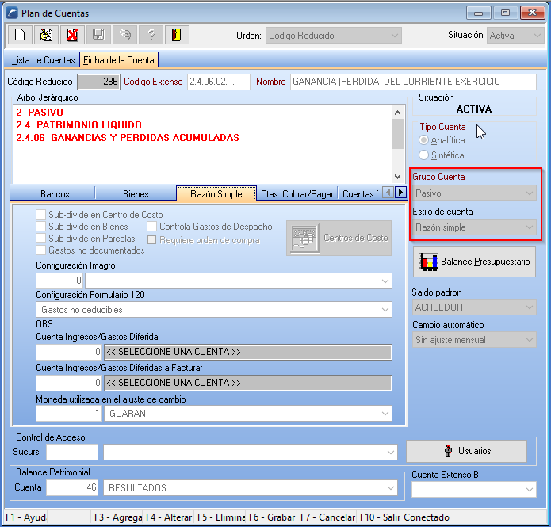Click the New account blank page icon
The image size is (551, 527).
[x=20, y=35]
